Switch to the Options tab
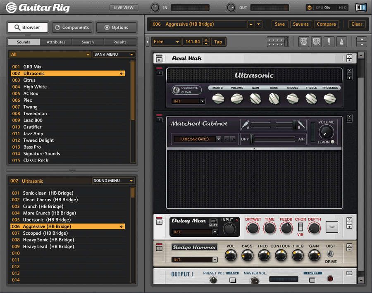 (x=116, y=28)
